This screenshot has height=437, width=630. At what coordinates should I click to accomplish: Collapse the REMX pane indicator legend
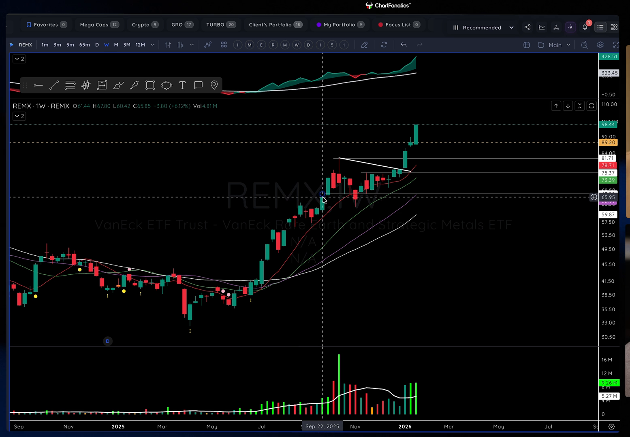point(19,116)
